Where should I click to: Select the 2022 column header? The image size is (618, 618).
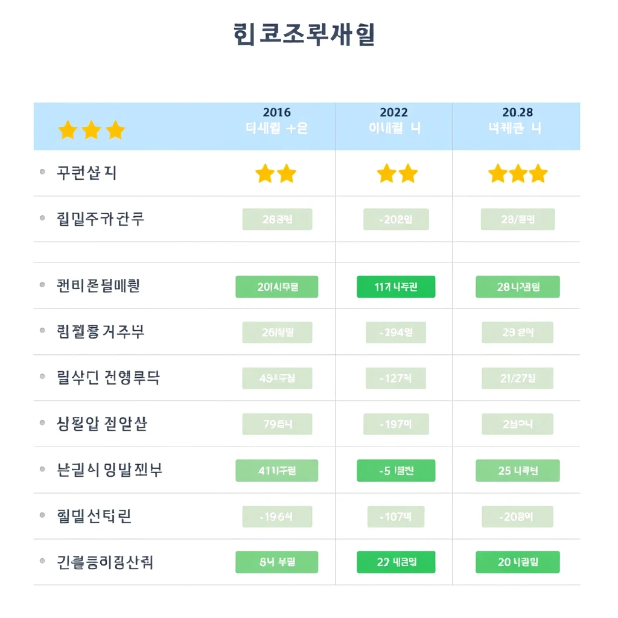point(394,121)
